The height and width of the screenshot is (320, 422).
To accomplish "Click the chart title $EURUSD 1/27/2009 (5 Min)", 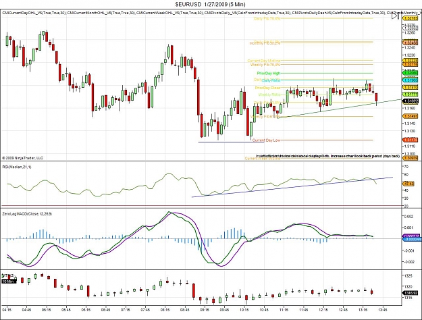I will (210, 4).
